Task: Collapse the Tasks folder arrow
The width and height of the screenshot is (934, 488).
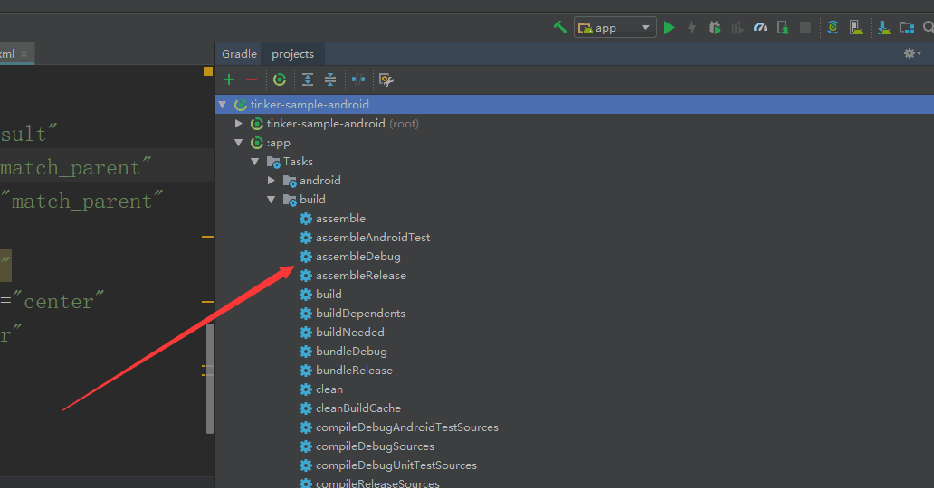Action: click(x=255, y=162)
